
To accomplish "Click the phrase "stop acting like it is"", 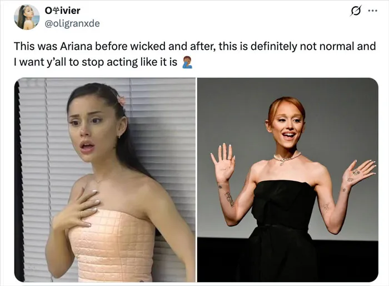I will (129, 62).
